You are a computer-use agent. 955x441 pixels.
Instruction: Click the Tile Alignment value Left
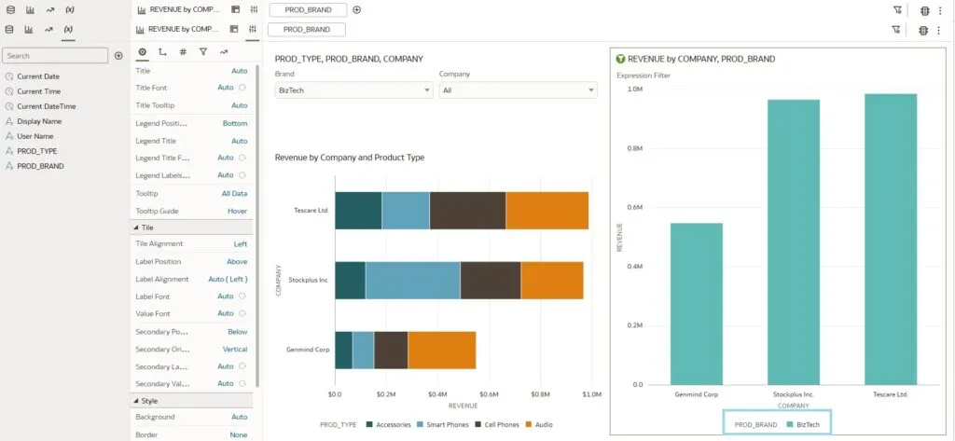240,244
